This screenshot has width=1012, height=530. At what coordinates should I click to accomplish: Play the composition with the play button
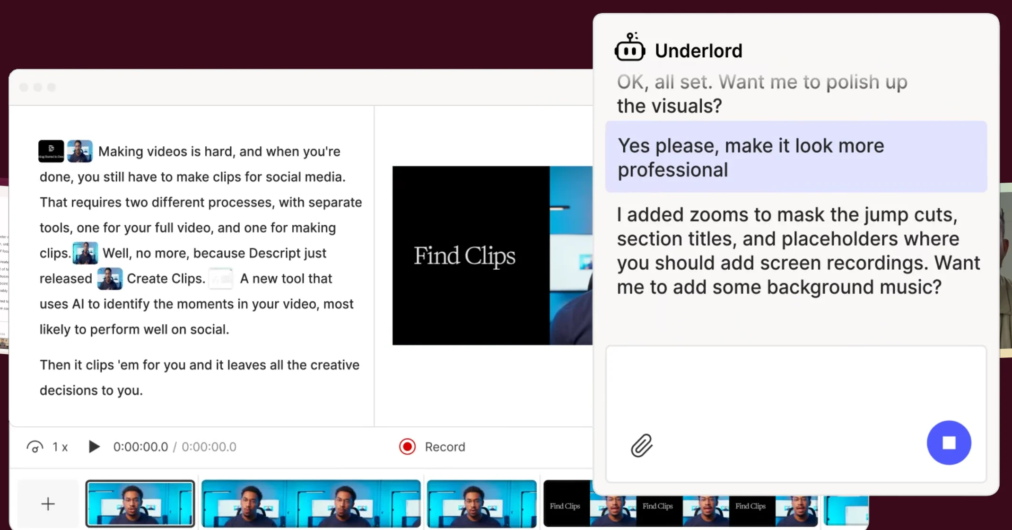point(94,447)
